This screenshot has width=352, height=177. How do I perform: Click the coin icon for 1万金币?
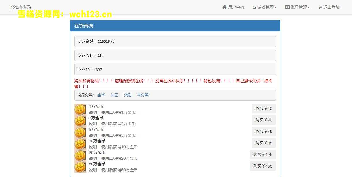pyautogui.click(x=80, y=109)
